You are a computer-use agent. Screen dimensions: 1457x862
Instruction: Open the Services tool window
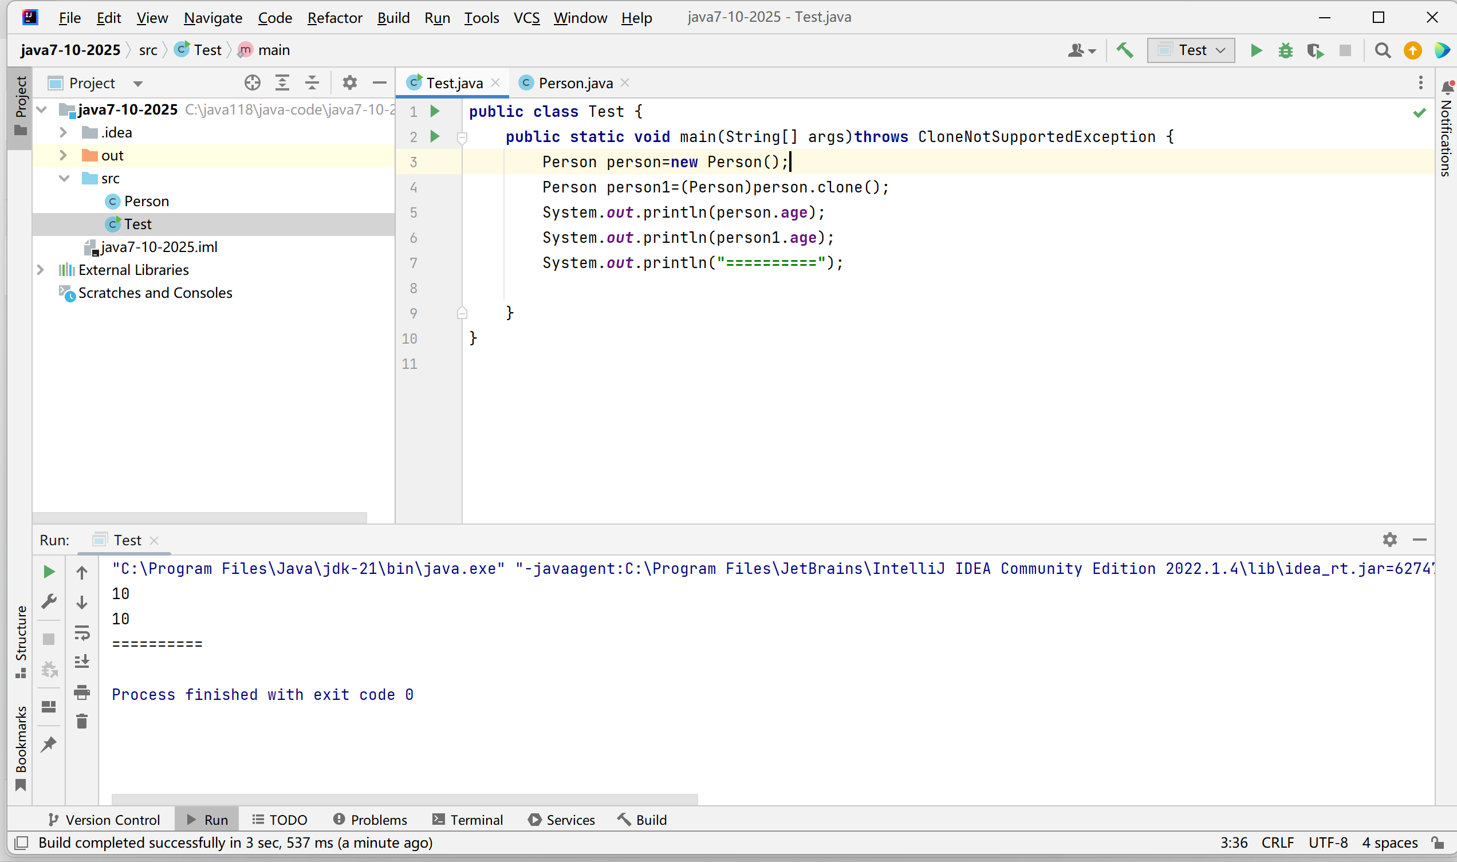tap(561, 820)
